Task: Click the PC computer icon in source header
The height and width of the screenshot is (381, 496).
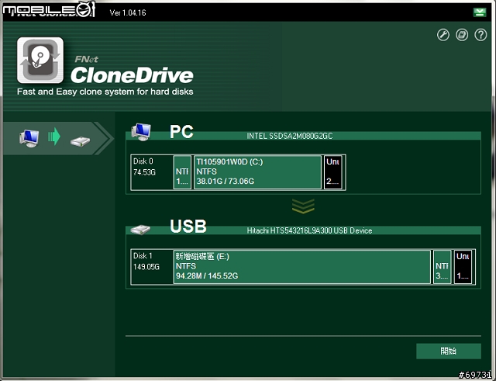Action: click(x=141, y=132)
